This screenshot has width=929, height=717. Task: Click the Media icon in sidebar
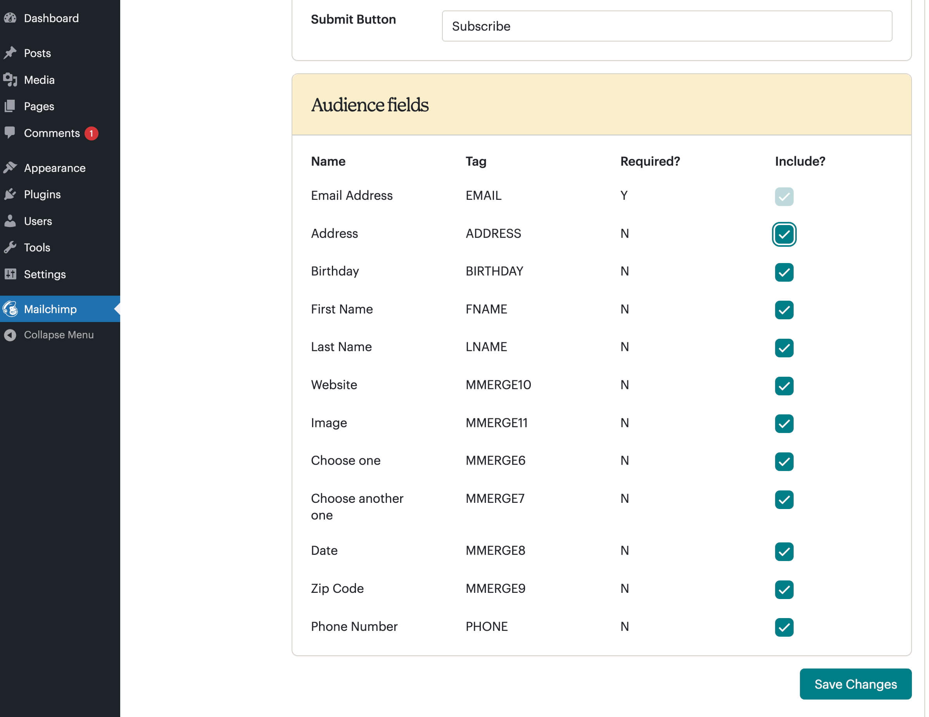coord(10,80)
